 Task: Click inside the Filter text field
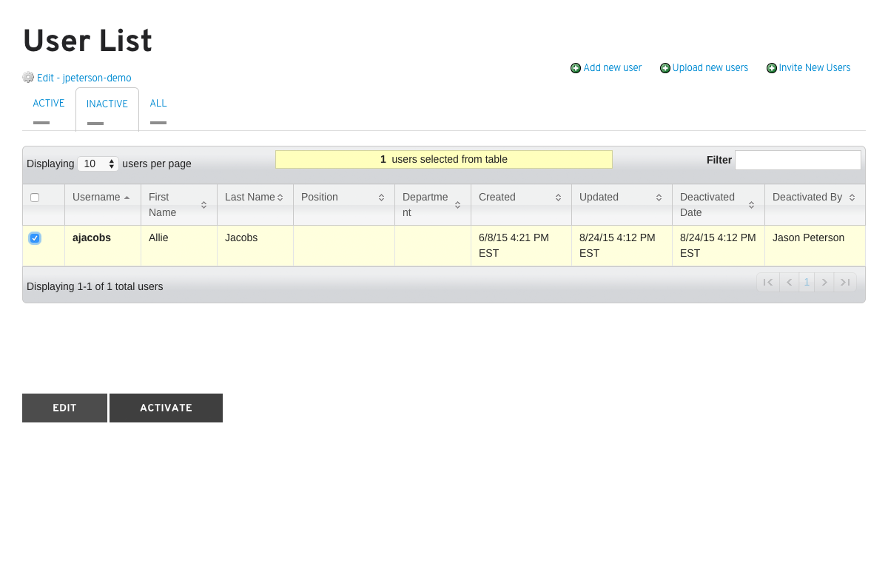point(798,160)
